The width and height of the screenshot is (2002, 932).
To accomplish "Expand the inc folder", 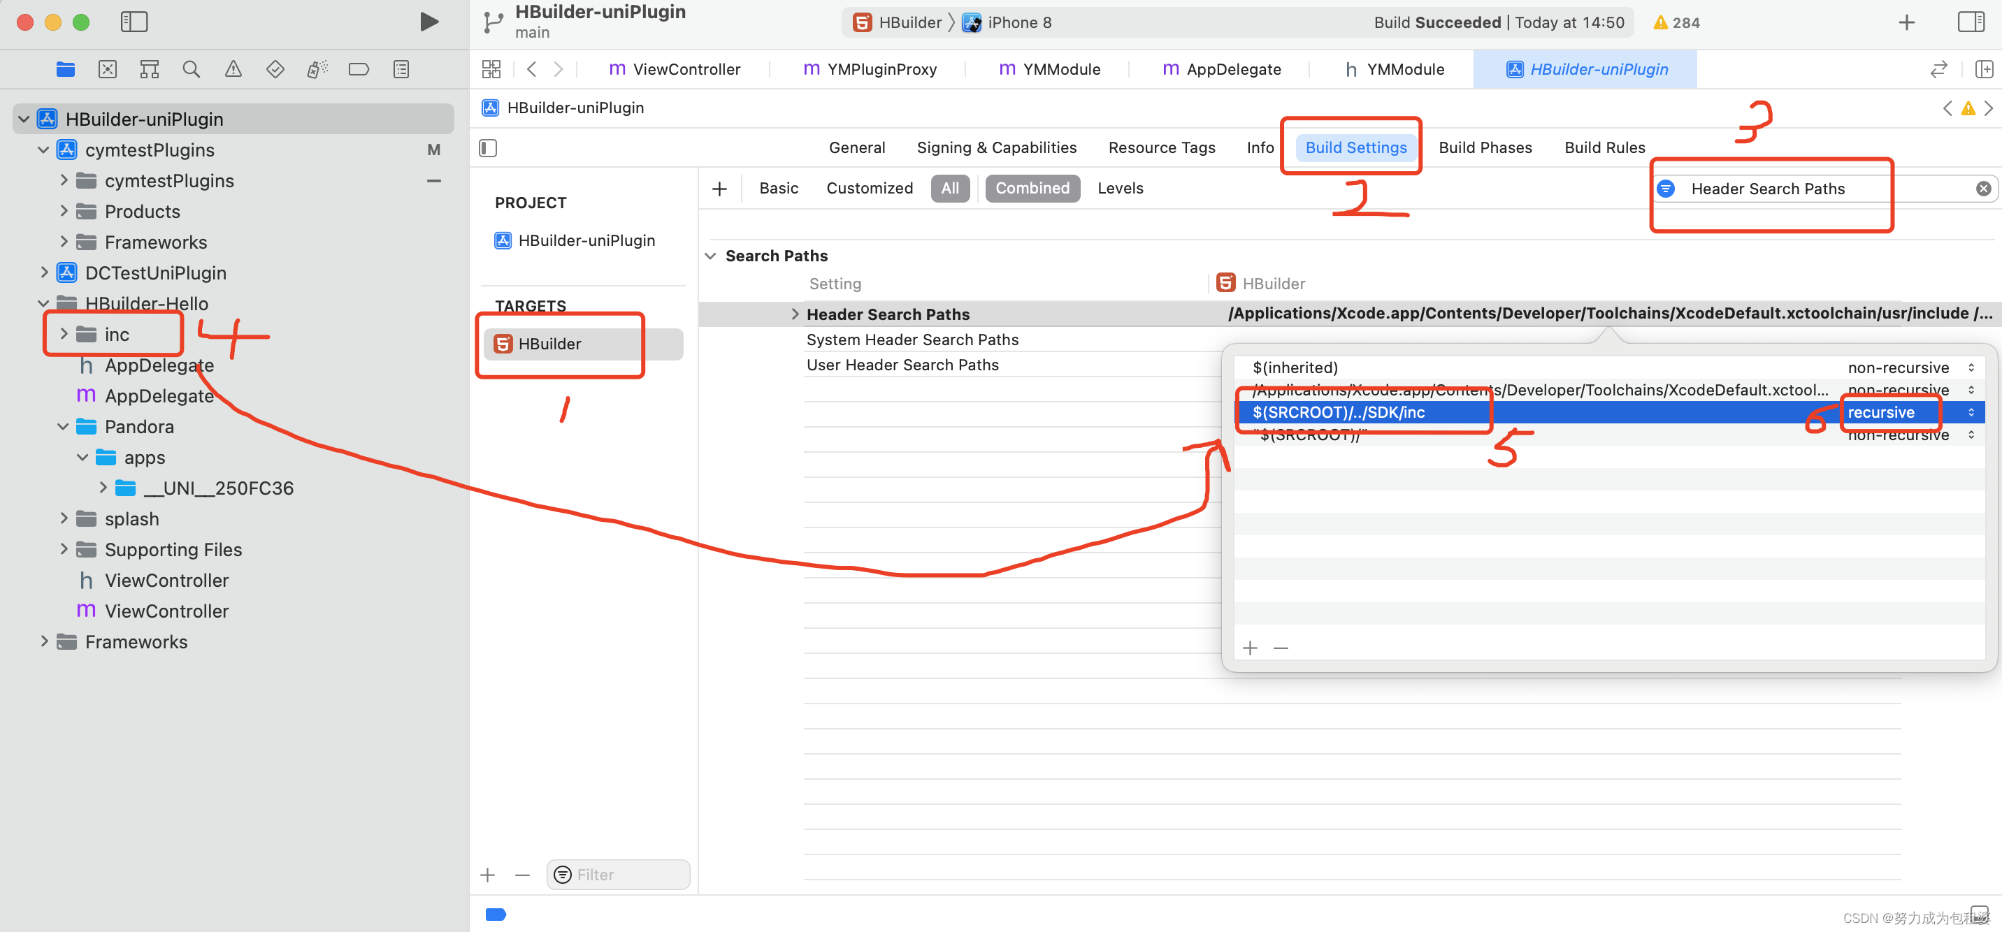I will (x=64, y=334).
